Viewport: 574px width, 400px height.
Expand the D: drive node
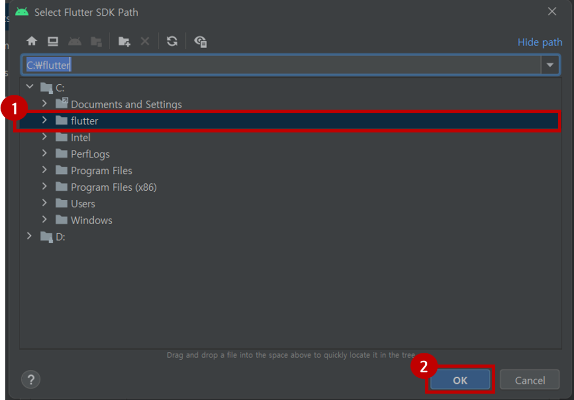tap(29, 236)
